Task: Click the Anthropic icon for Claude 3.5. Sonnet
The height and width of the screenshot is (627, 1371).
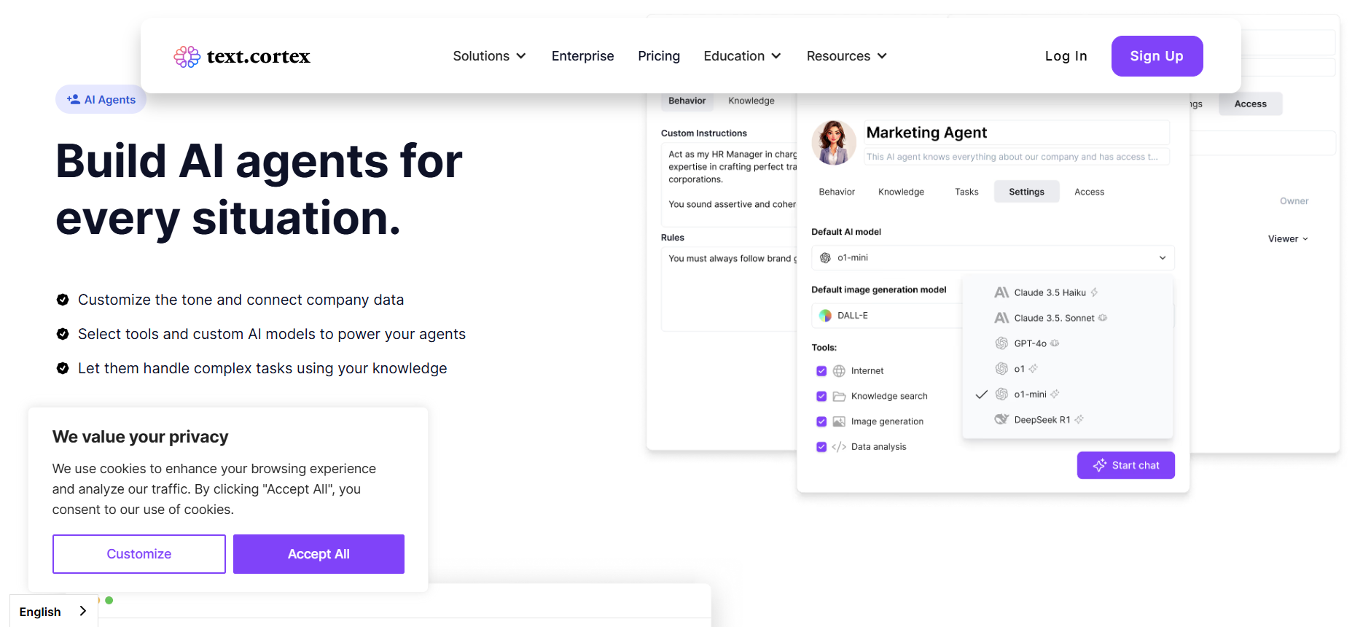Action: 1001,318
